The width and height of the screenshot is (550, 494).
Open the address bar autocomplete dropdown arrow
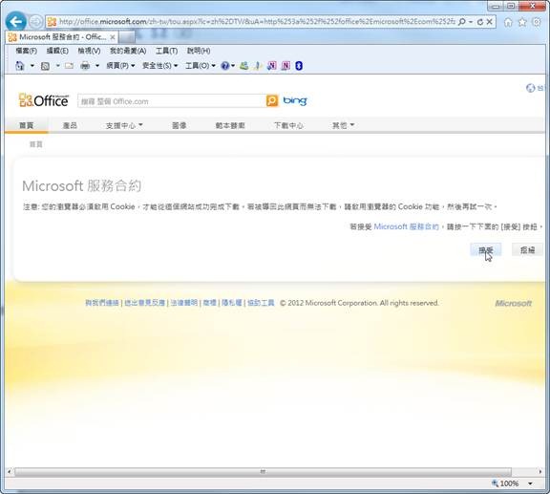tap(471, 22)
